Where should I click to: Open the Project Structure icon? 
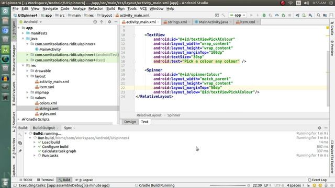[x=325, y=15]
